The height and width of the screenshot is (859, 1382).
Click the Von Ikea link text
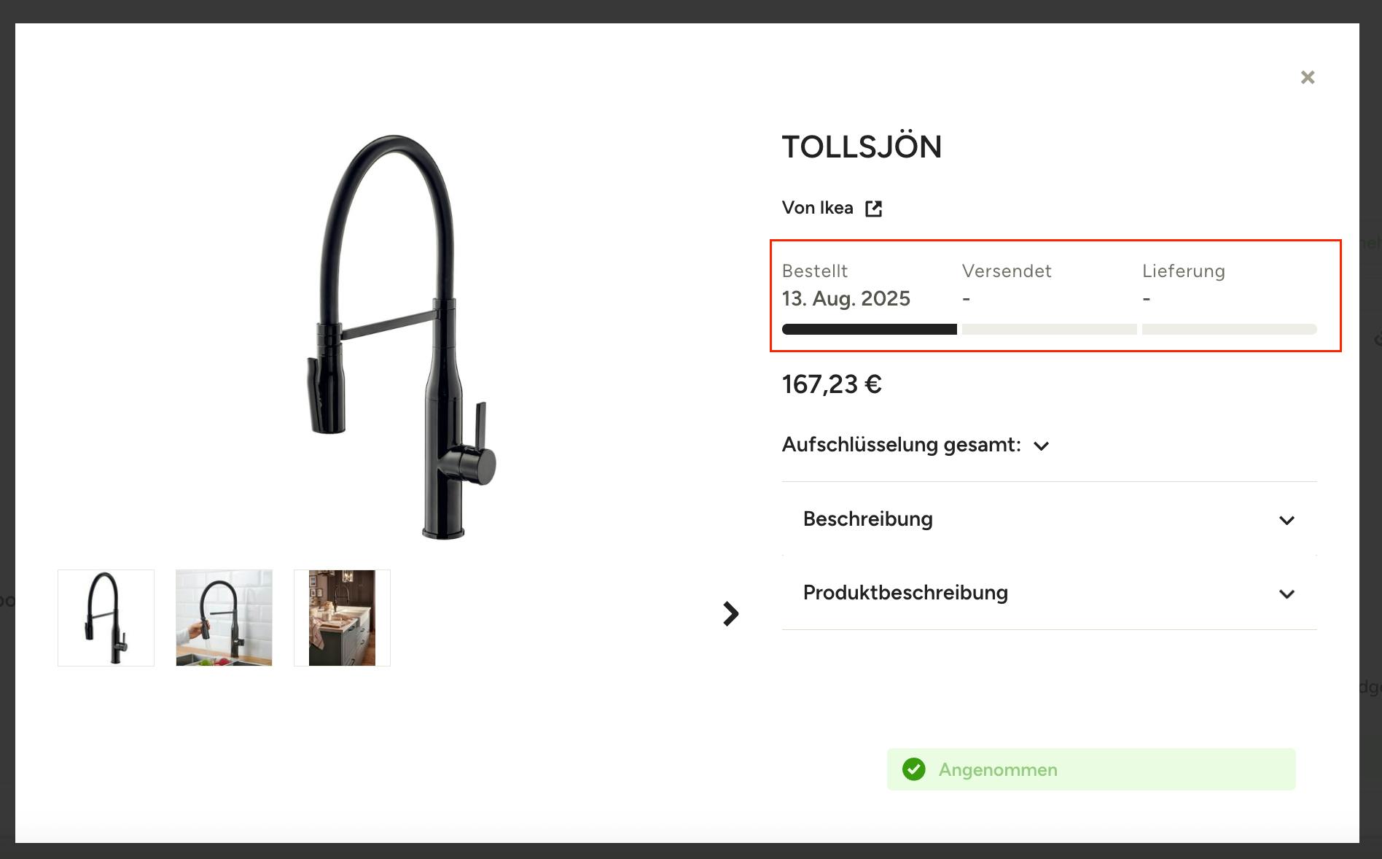(x=817, y=208)
